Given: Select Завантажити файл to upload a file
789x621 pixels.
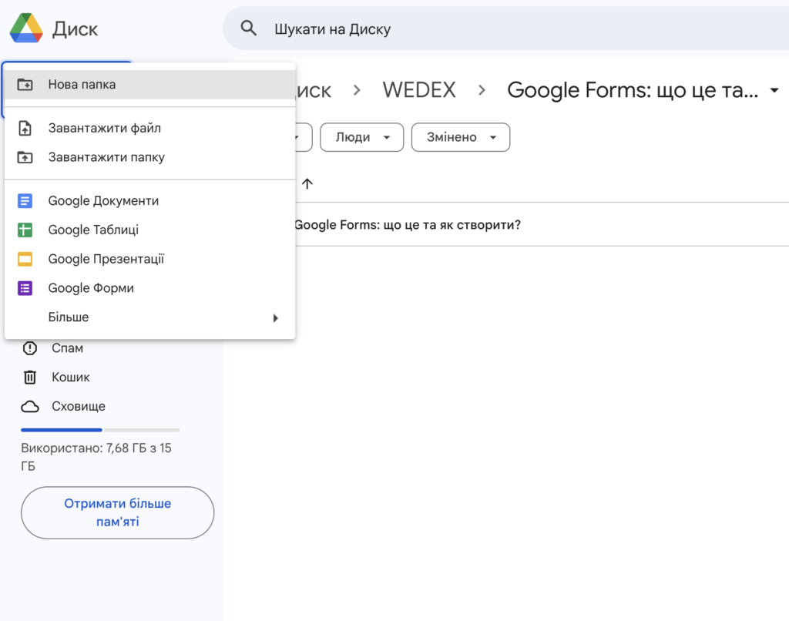Looking at the screenshot, I should [109, 128].
